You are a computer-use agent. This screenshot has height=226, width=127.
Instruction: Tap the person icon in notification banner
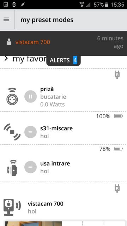[9, 42]
